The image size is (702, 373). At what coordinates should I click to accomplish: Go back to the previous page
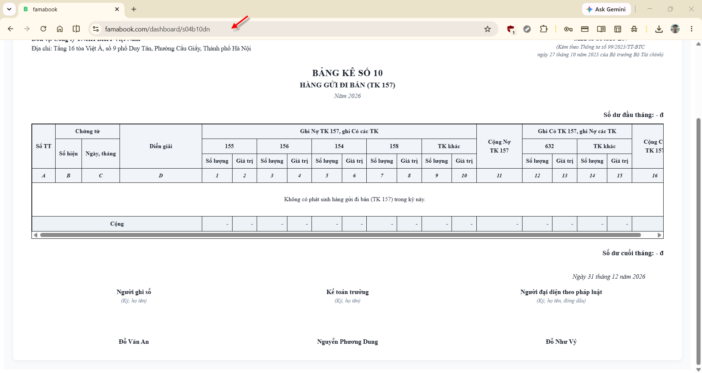click(11, 29)
